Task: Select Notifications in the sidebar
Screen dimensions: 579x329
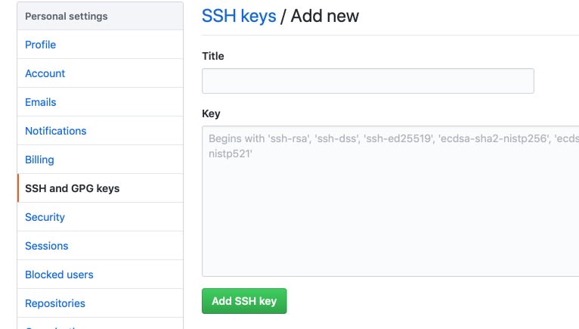Action: click(x=55, y=131)
